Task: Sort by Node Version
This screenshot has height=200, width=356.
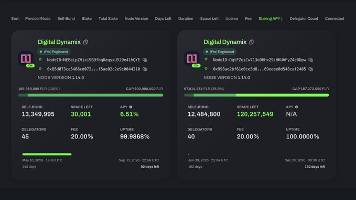Action: (x=136, y=19)
